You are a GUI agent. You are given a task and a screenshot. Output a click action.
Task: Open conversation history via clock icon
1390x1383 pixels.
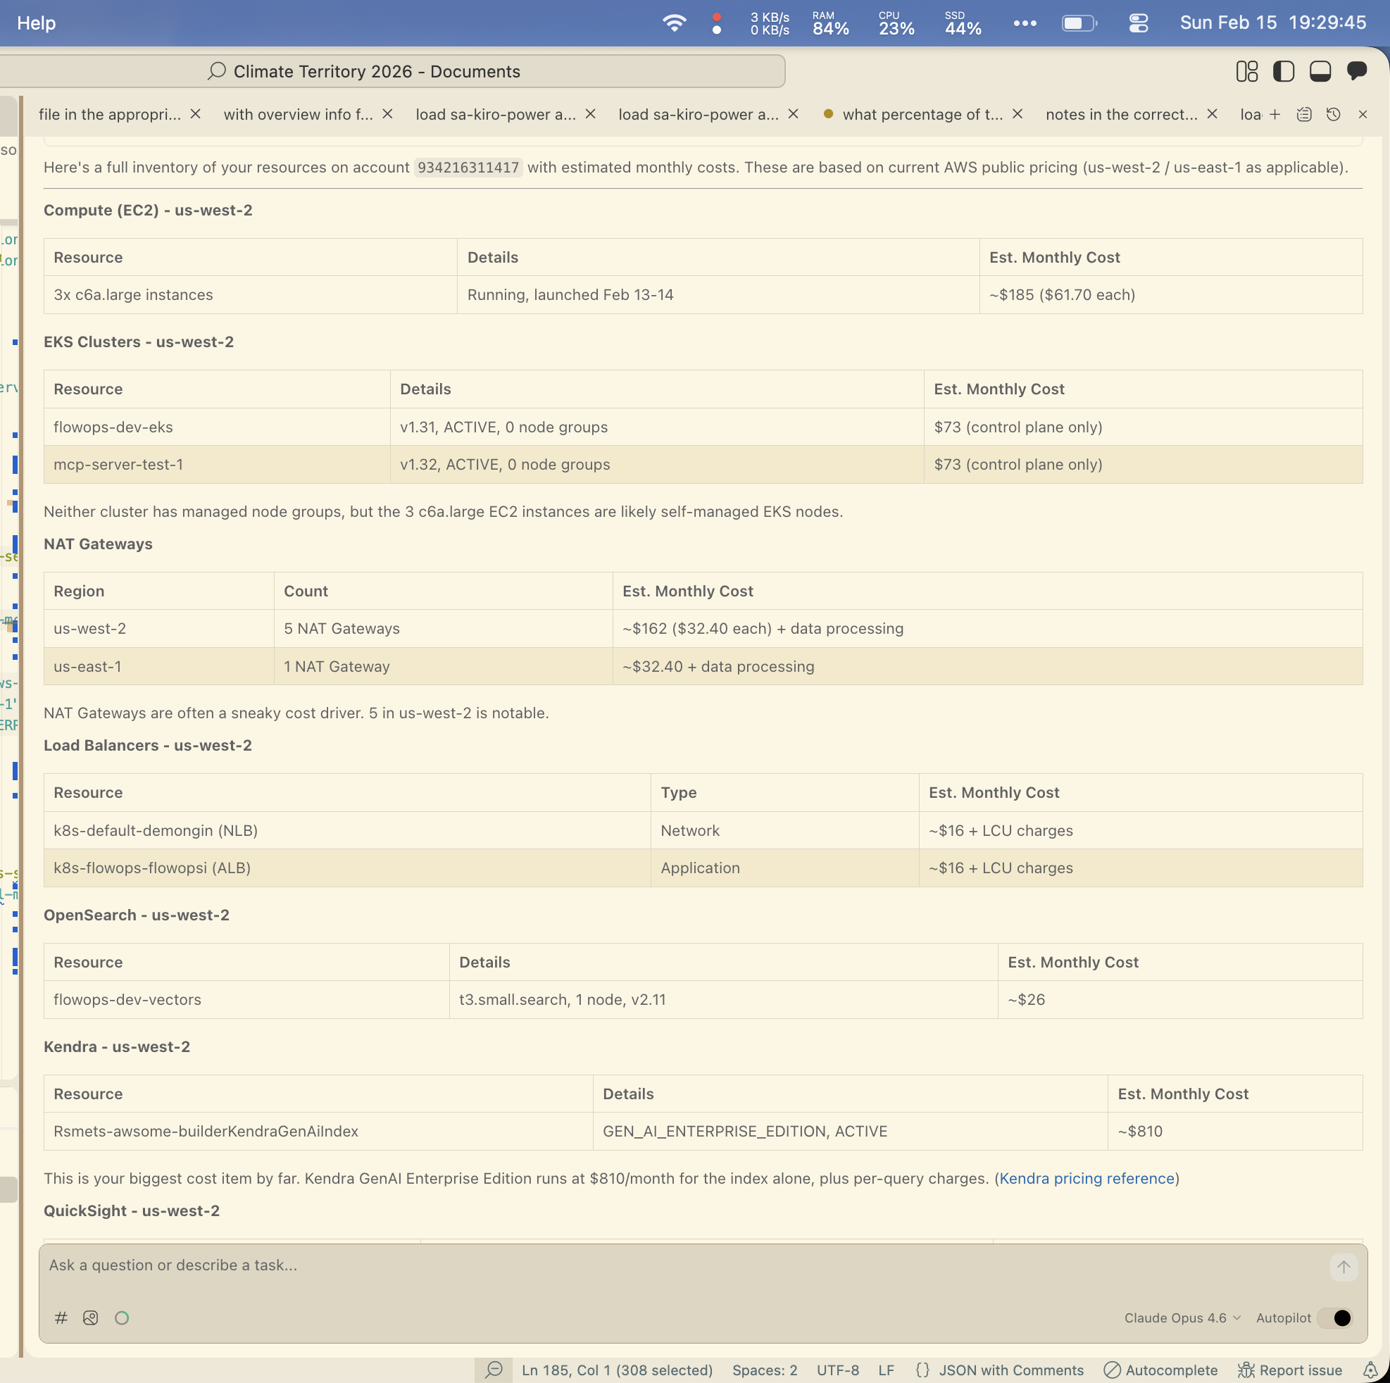click(x=1333, y=114)
